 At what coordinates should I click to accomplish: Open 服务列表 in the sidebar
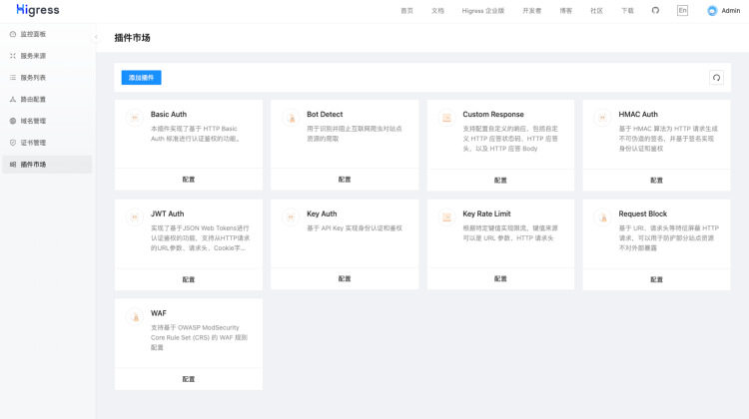(47, 77)
